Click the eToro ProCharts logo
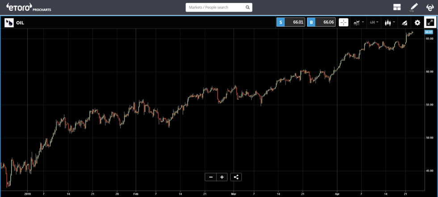Screen dimensions: 438x197 tap(25, 8)
